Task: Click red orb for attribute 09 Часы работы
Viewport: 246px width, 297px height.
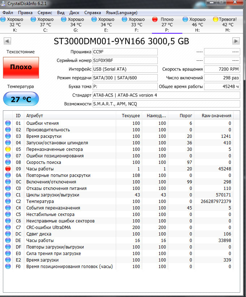Action: [x=8, y=169]
